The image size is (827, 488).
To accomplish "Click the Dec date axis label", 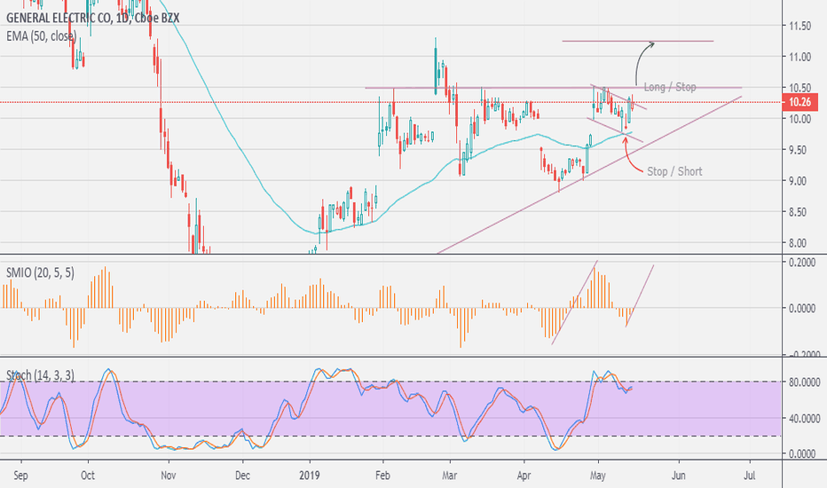I will [x=242, y=476].
